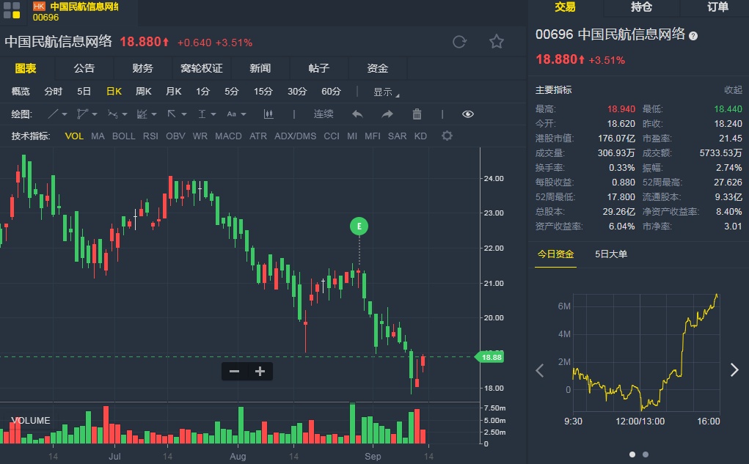Zoom out the chart with minus button
The height and width of the screenshot is (464, 749).
point(235,371)
